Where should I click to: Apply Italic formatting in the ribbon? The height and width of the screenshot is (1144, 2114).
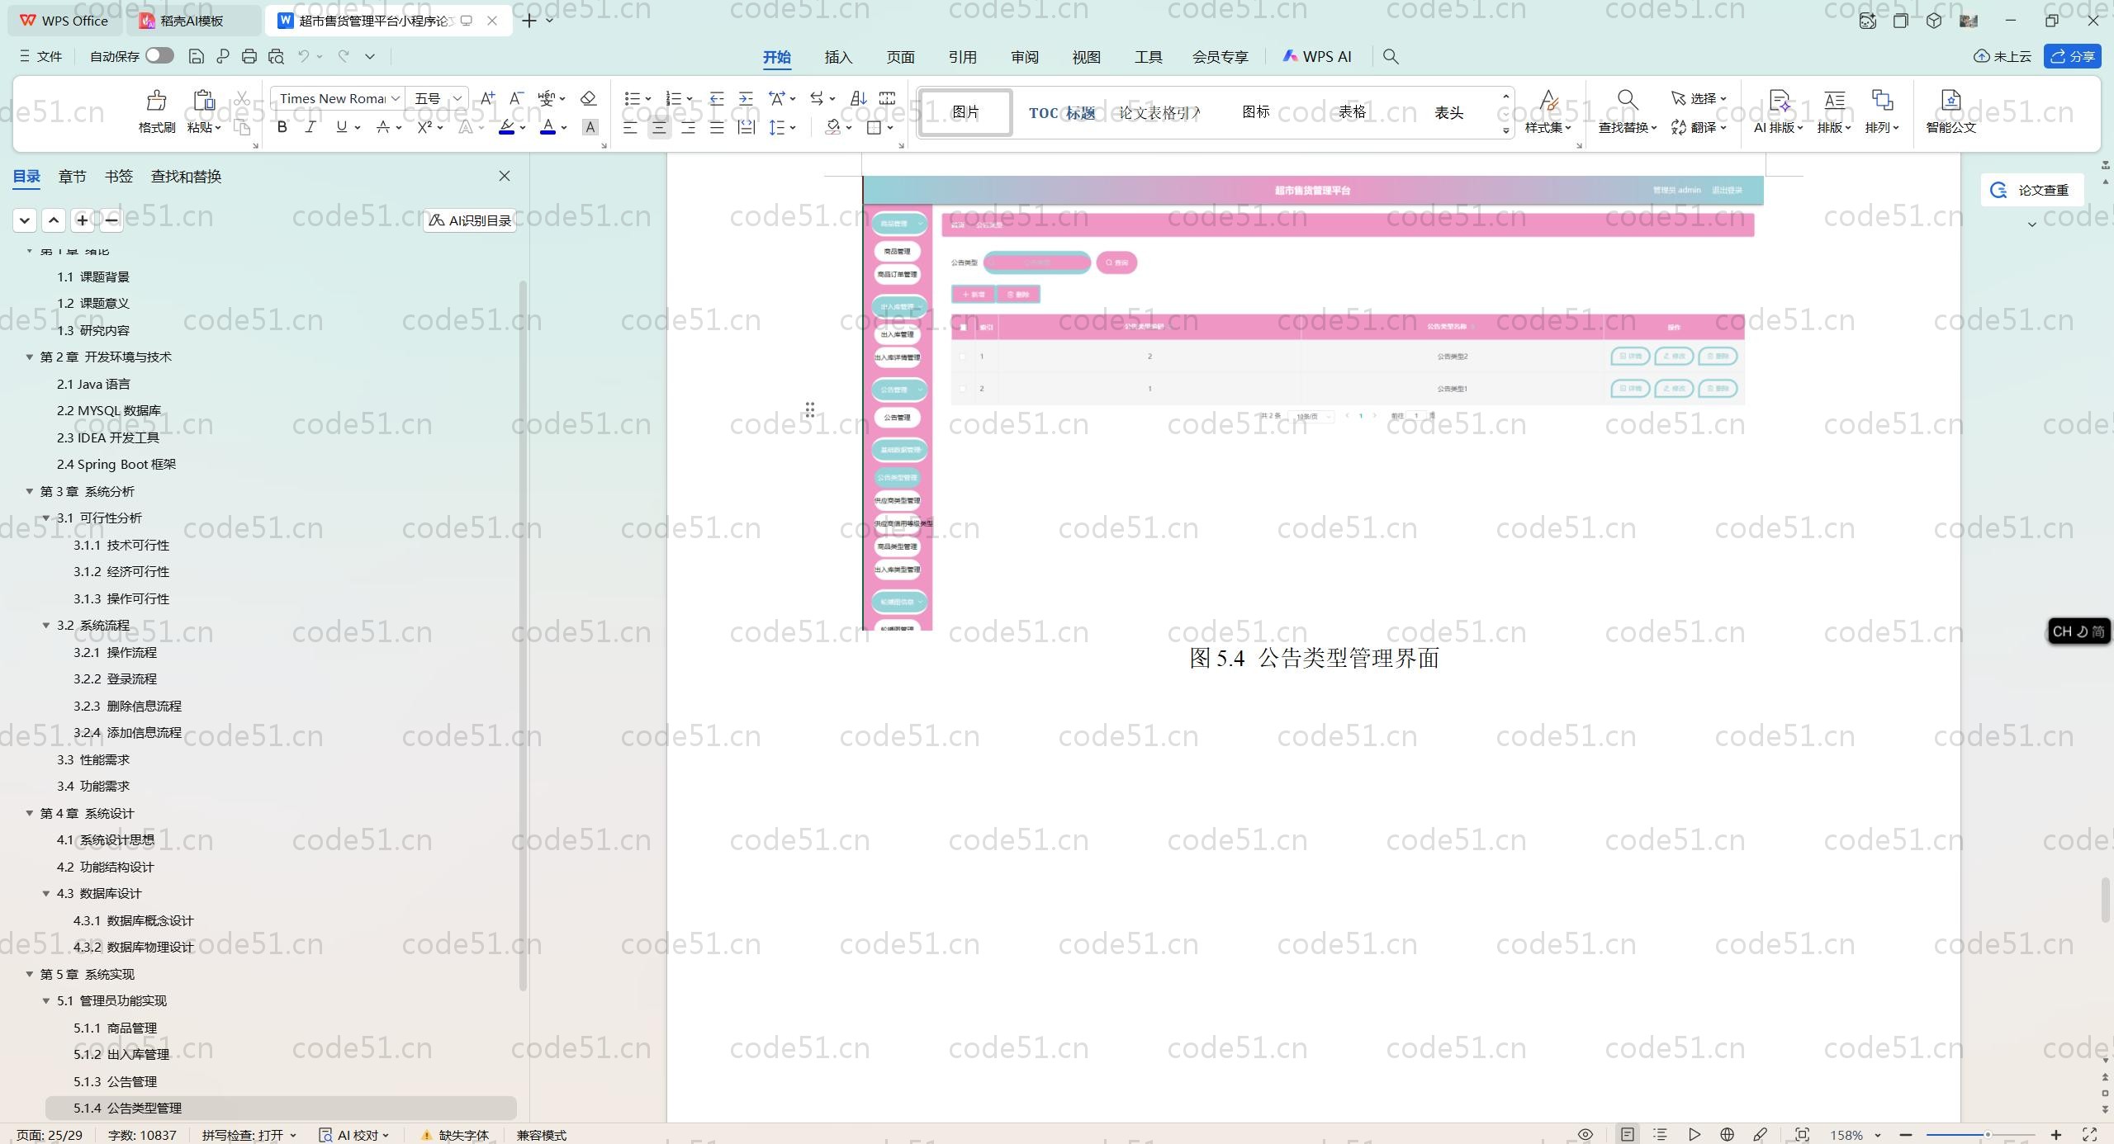point(310,127)
